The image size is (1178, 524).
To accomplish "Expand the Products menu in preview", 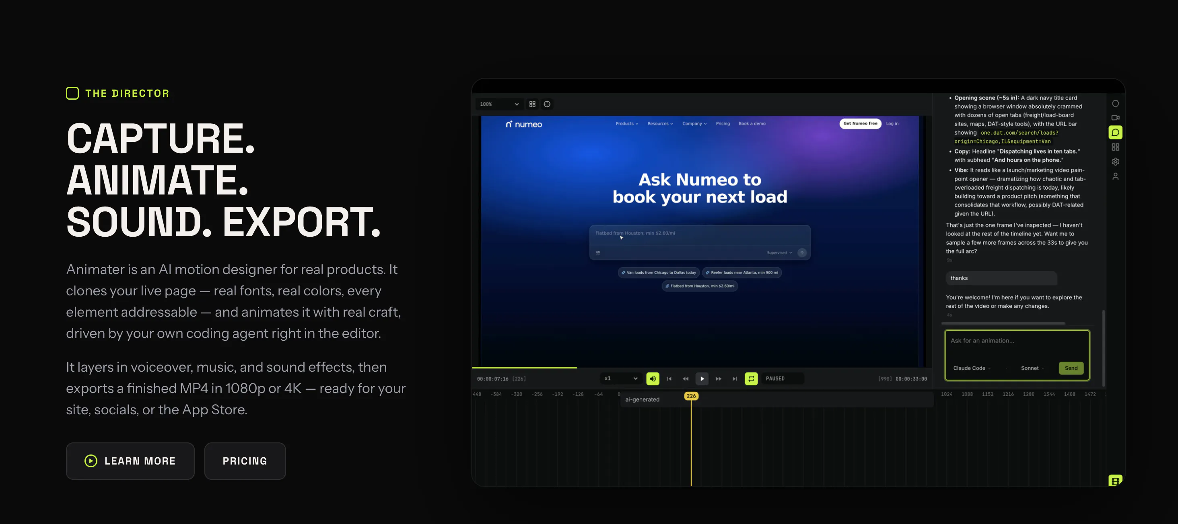I will coord(626,123).
